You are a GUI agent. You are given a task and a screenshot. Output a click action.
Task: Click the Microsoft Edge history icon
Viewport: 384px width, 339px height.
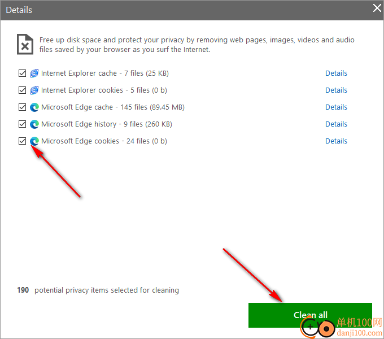34,124
